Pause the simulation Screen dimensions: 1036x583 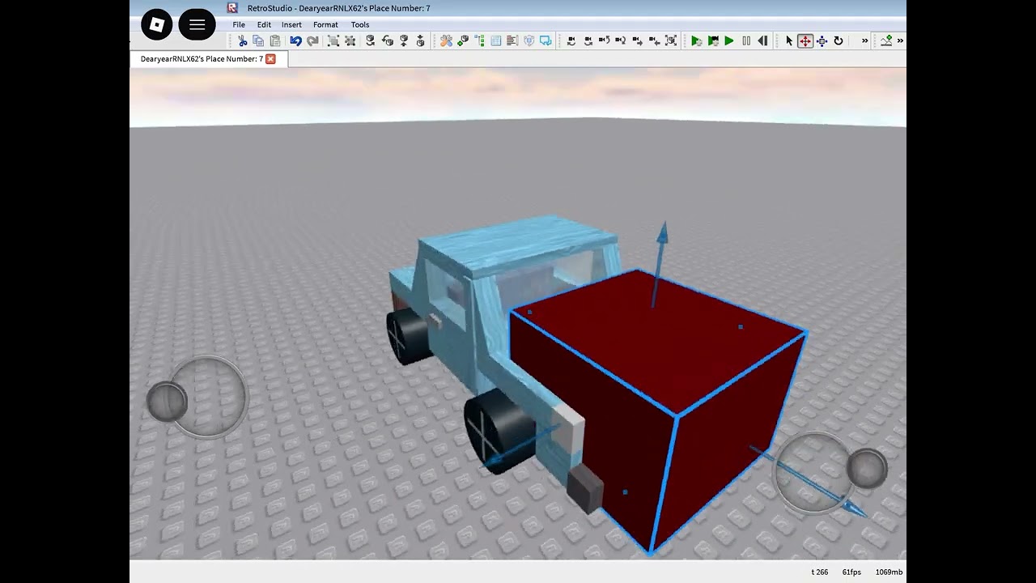point(746,40)
